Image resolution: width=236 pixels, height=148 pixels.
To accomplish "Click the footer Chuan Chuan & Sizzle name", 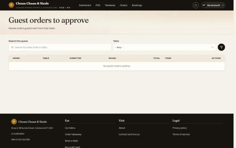I will (32, 122).
